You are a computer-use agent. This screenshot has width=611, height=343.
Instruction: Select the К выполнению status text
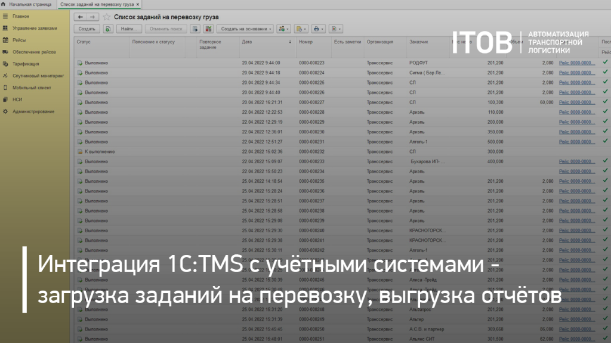tap(100, 152)
